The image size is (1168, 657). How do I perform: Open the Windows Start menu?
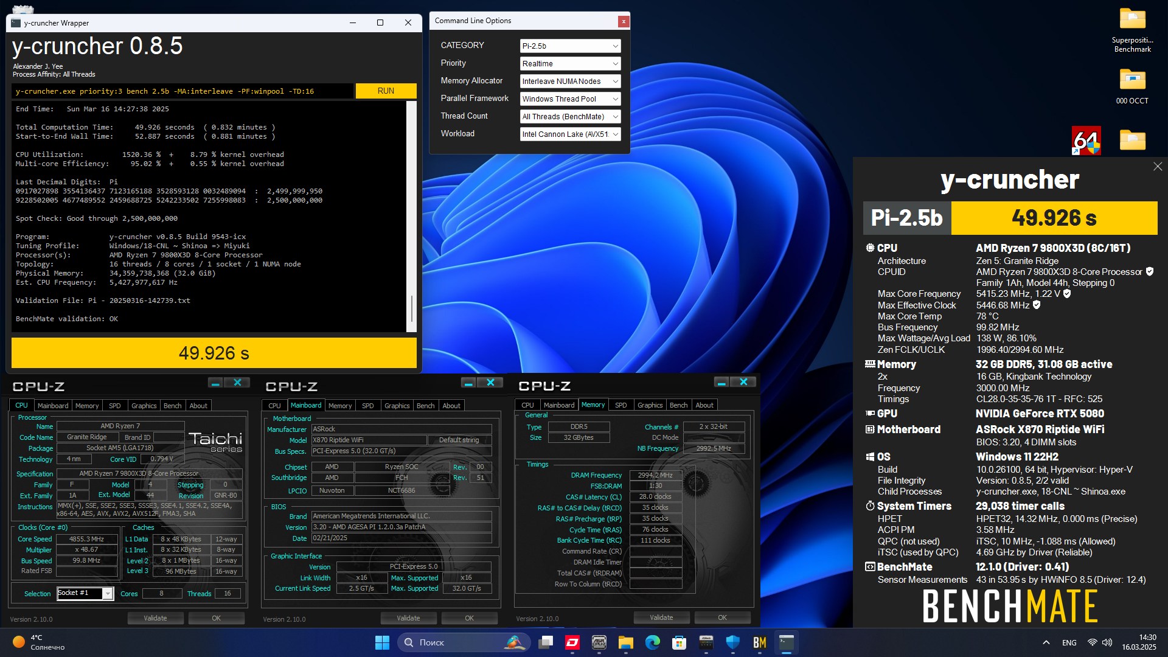click(x=382, y=642)
